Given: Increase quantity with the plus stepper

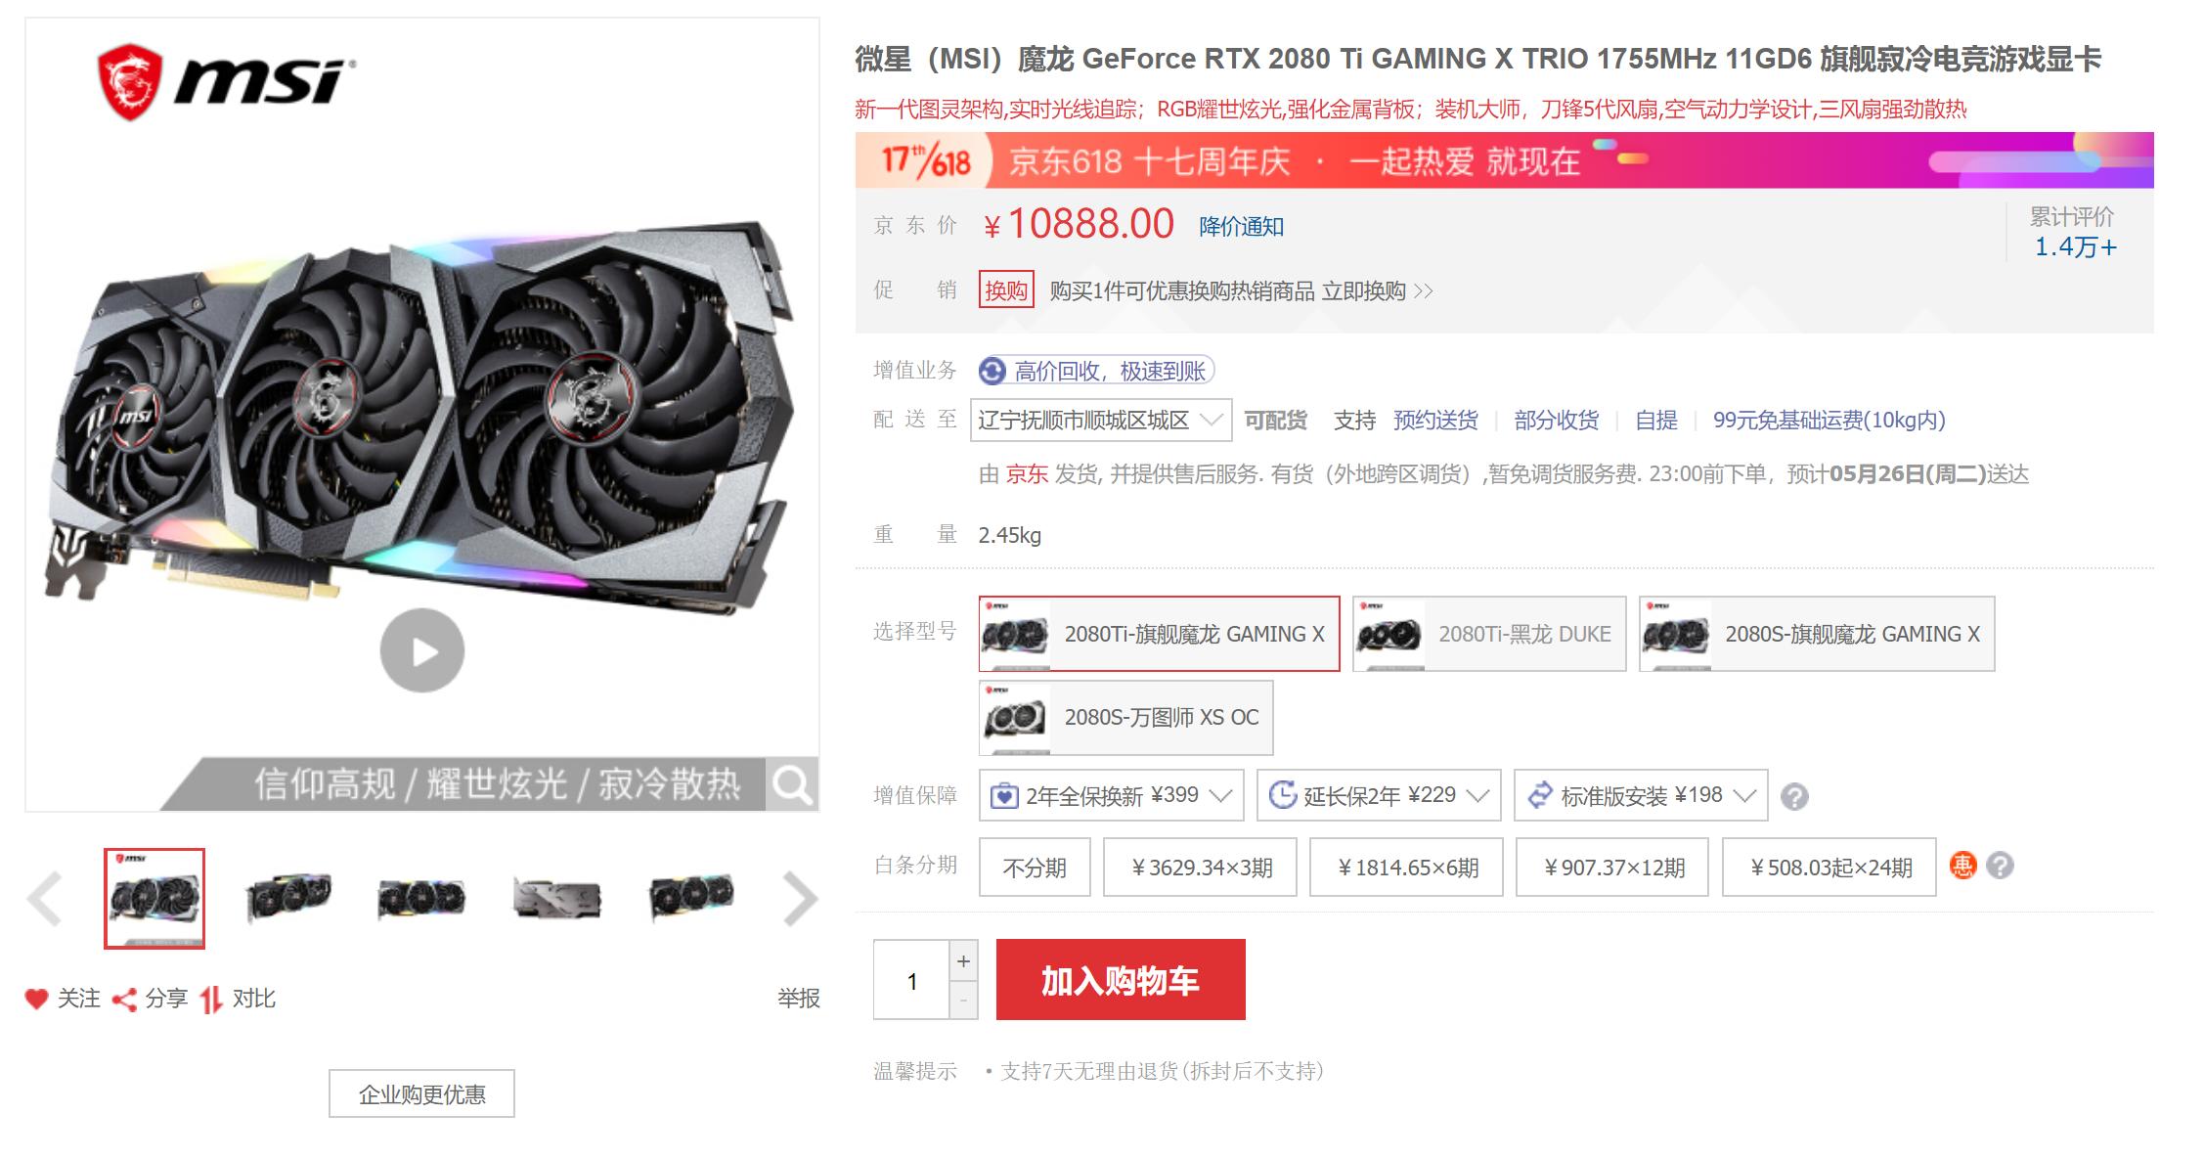Looking at the screenshot, I should tap(963, 961).
